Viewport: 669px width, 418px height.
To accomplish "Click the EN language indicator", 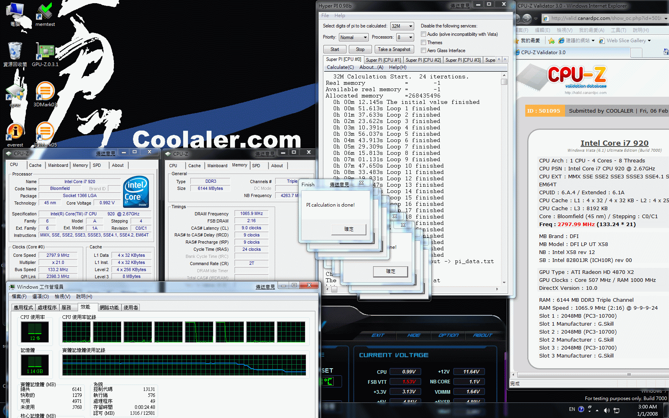I will (572, 409).
